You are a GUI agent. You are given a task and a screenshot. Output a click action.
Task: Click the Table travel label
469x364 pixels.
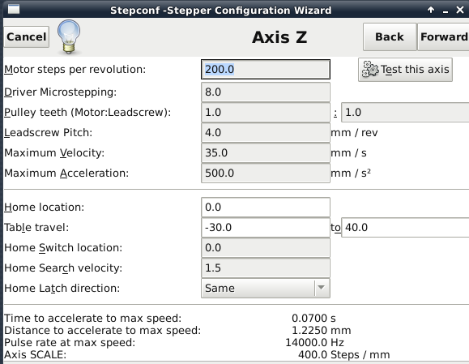36,228
